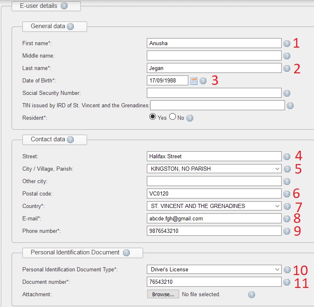
Task: Click help icon beside Attachment file selector
Action: point(251,295)
